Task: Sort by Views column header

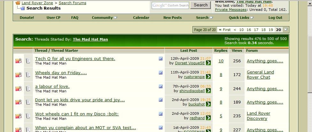Action: [237, 50]
